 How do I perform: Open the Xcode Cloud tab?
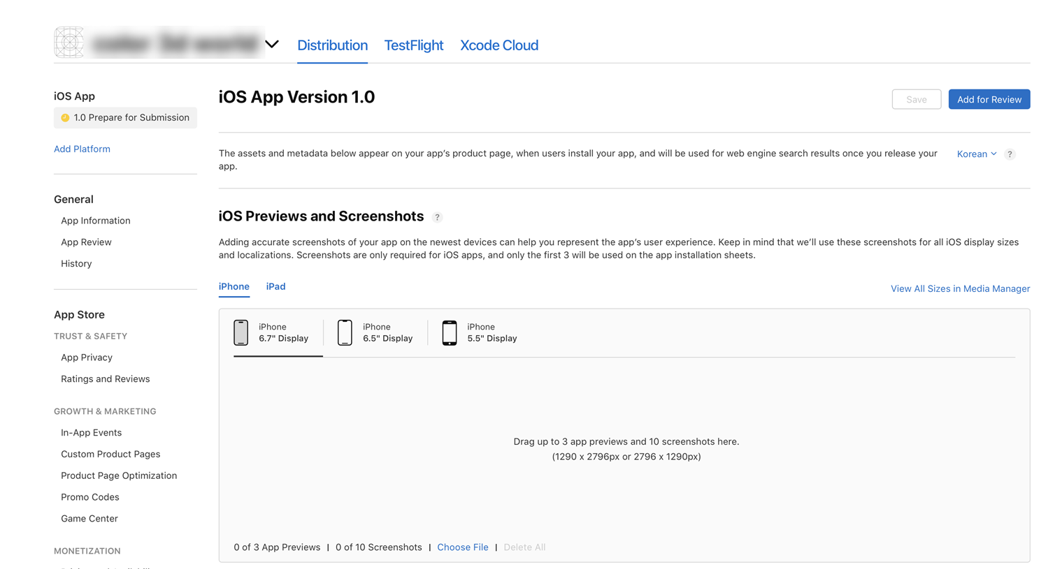(x=499, y=45)
